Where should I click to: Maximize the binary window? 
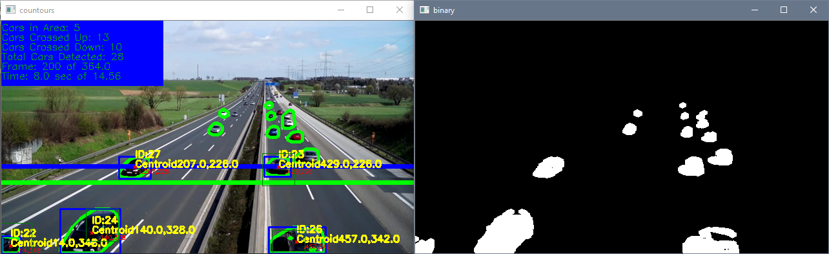coord(784,10)
